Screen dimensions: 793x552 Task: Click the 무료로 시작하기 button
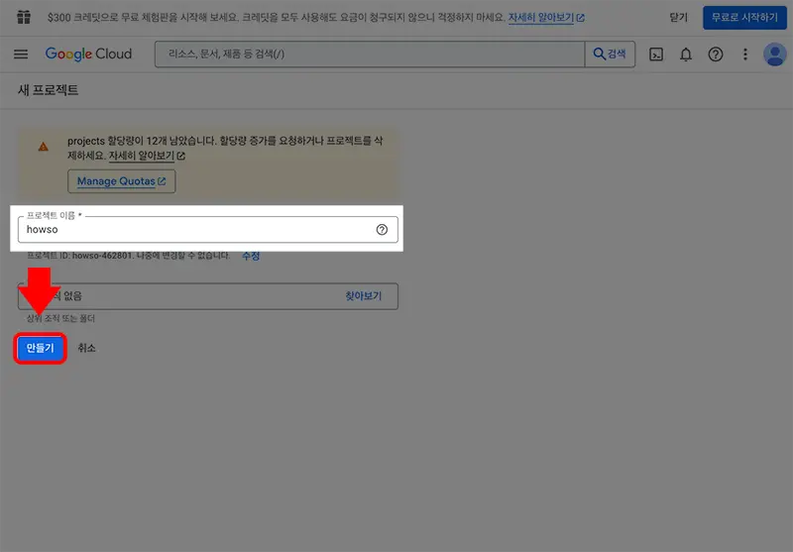[744, 18]
